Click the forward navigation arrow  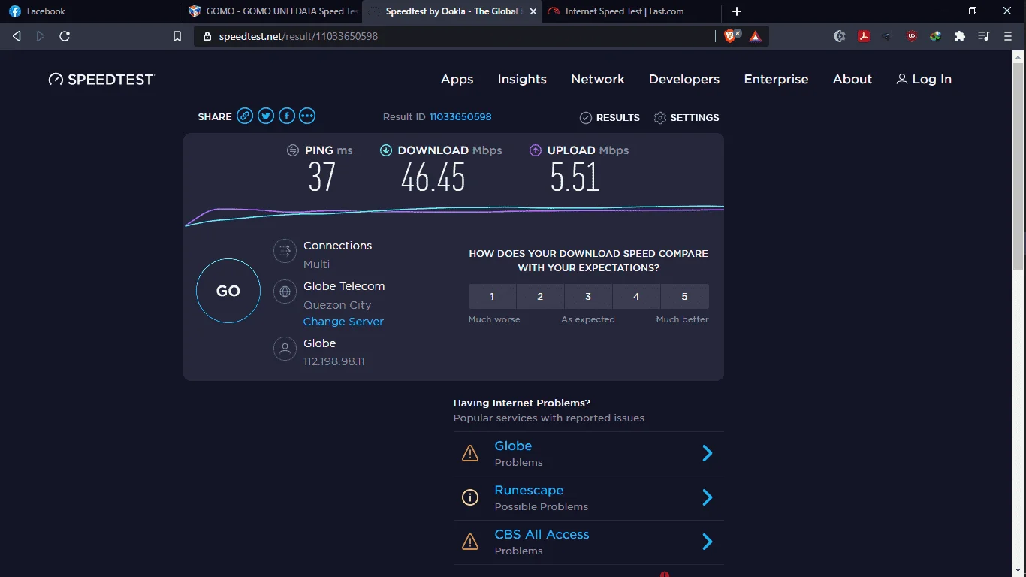41,36
